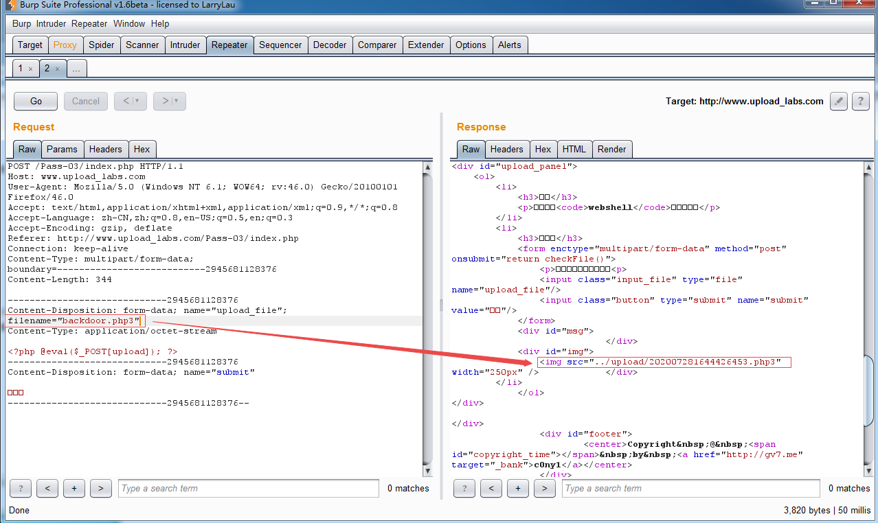The height and width of the screenshot is (523, 878).
Task: Switch to the Intruder tool tab
Action: pyautogui.click(x=185, y=45)
